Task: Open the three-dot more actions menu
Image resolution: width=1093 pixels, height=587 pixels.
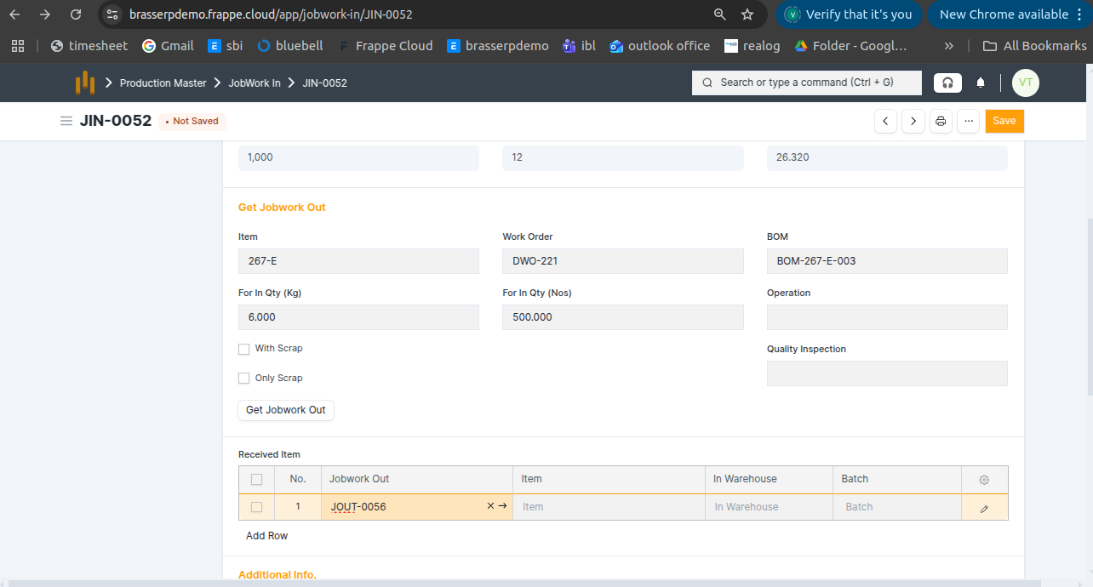Action: 968,122
